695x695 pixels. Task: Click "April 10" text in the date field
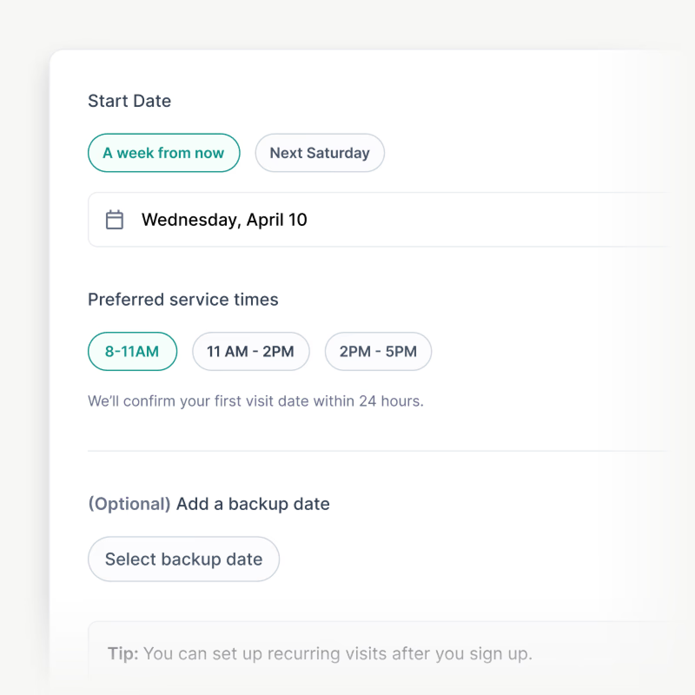[277, 220]
